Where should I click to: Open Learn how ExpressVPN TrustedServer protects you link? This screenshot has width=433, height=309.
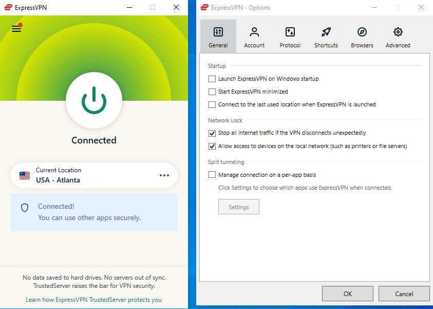[93, 300]
